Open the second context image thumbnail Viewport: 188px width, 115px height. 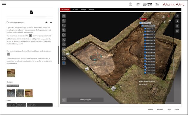coord(20,93)
